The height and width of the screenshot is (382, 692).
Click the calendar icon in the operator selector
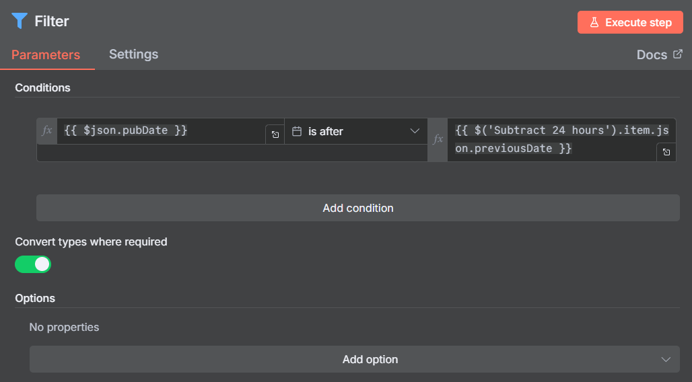[296, 131]
